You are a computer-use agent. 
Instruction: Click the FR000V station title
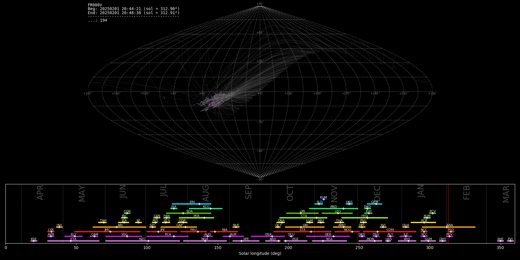(x=95, y=5)
